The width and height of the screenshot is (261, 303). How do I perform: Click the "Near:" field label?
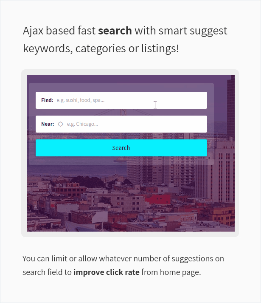coord(48,124)
